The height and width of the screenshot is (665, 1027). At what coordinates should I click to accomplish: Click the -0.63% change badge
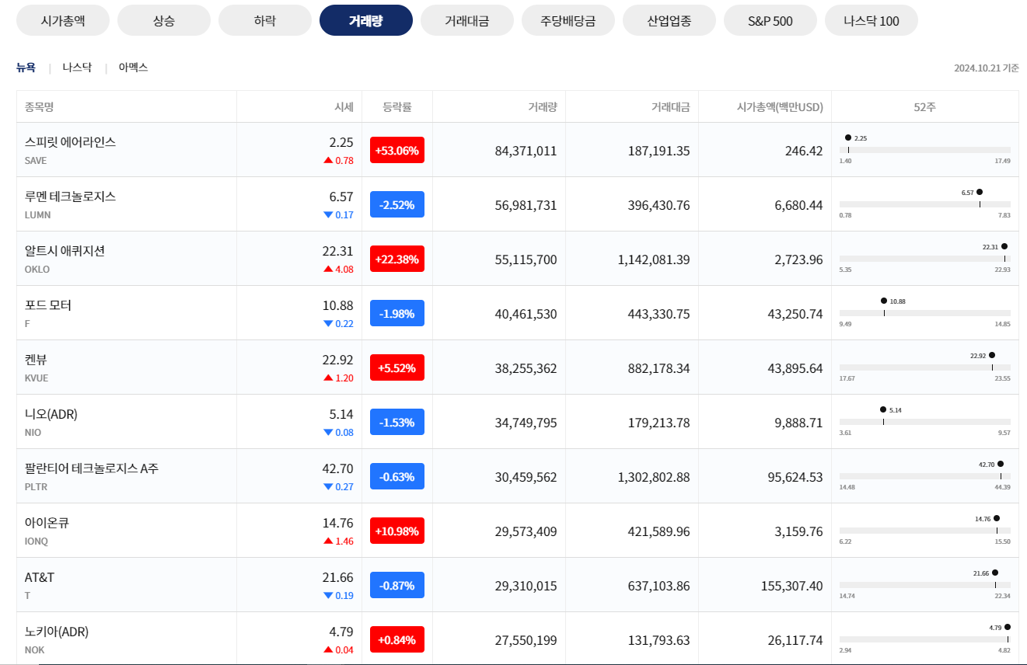click(x=397, y=476)
